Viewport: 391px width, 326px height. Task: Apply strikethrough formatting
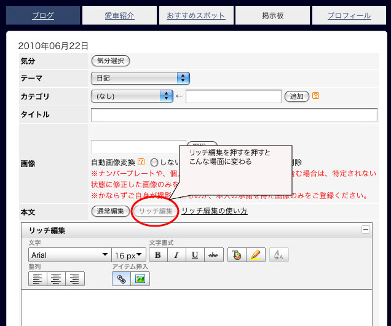pyautogui.click(x=214, y=255)
